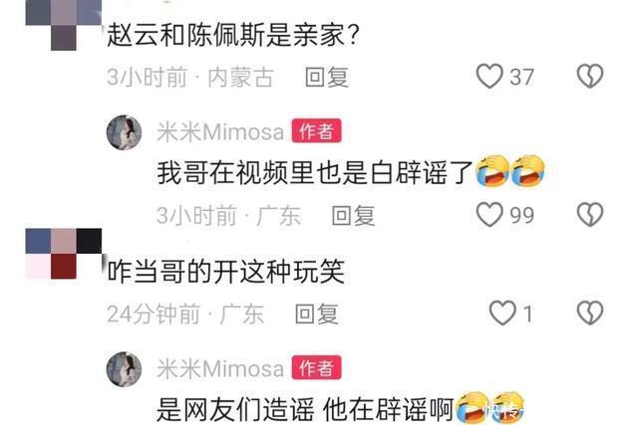This screenshot has height=425, width=638.
Task: Dislike the author's 我哥在视频里 reply
Action: point(589,214)
